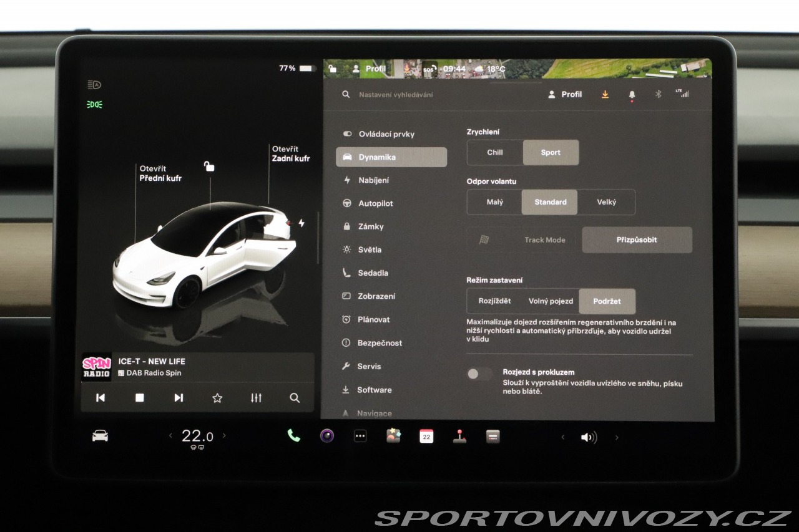Open Světla settings

pos(391,249)
